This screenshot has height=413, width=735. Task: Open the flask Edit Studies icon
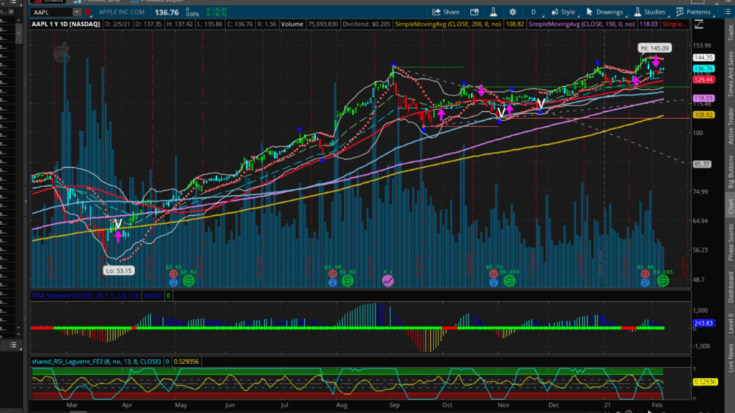coord(493,12)
